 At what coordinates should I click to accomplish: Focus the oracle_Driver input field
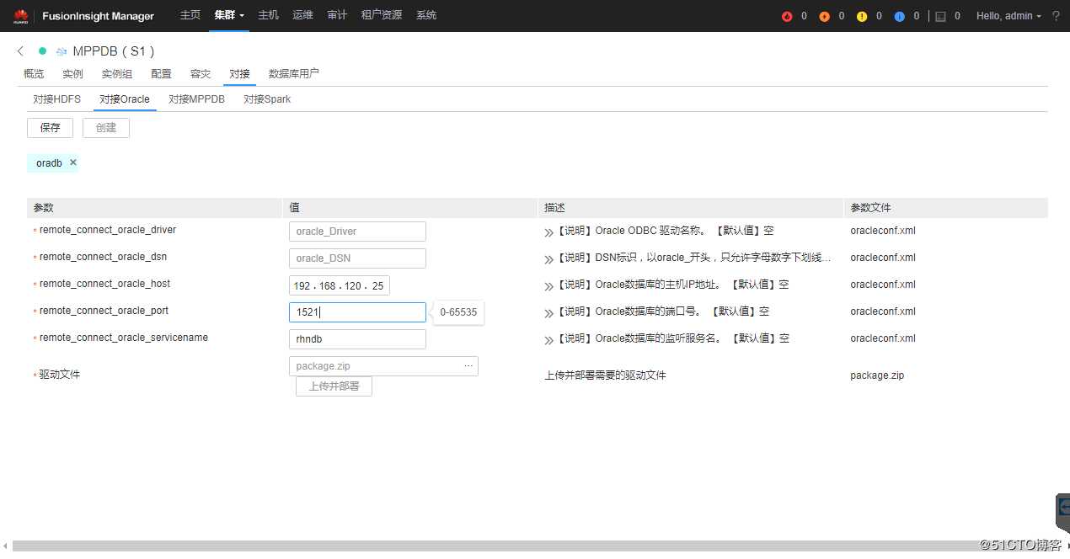tap(357, 232)
